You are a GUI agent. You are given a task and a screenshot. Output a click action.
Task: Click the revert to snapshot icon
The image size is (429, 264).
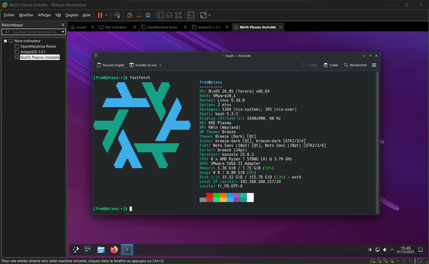coord(139,15)
